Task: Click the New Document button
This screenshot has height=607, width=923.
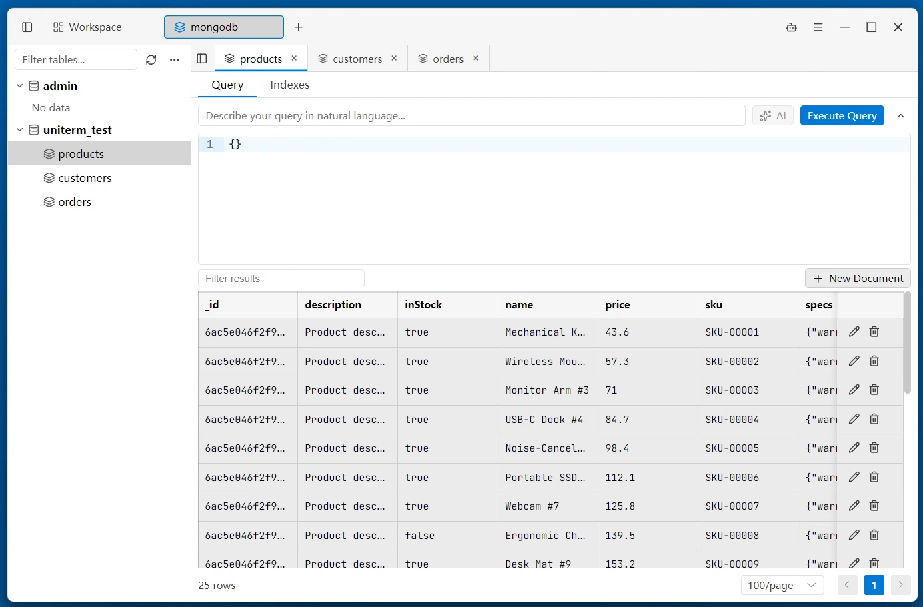Action: pyautogui.click(x=858, y=279)
